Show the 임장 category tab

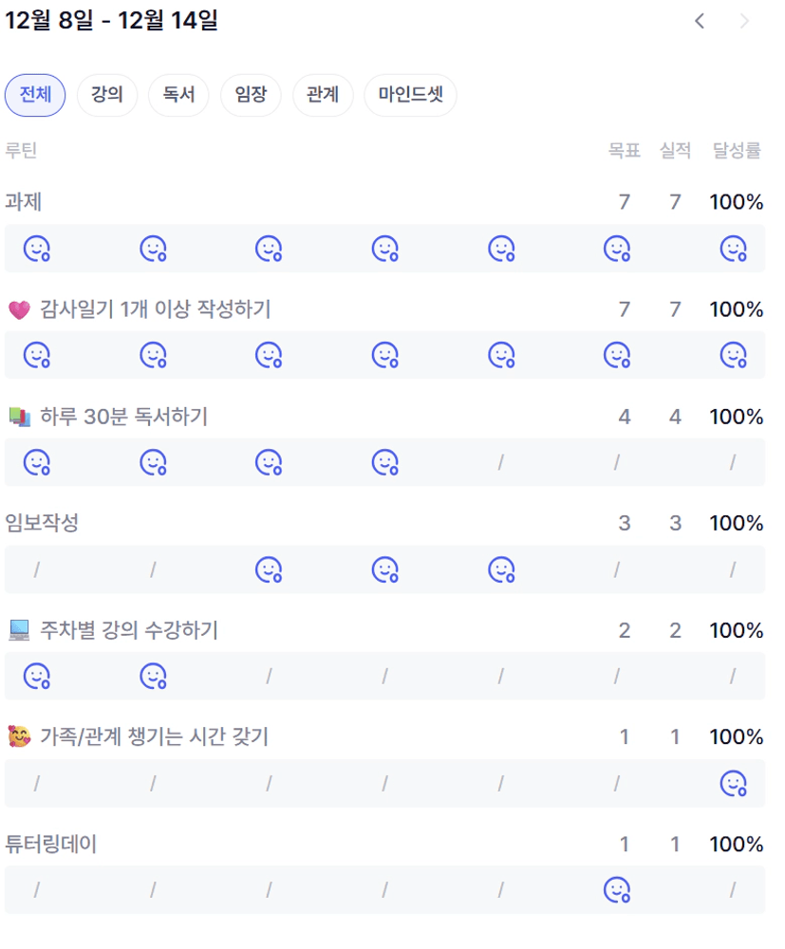click(251, 95)
